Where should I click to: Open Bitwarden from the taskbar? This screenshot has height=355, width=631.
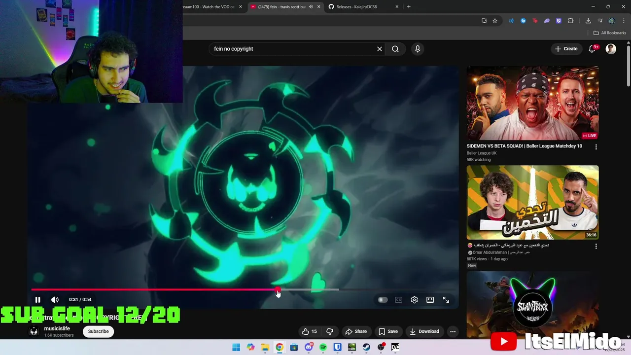pos(337,347)
